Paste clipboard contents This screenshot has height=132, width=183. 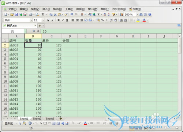coord(60,14)
